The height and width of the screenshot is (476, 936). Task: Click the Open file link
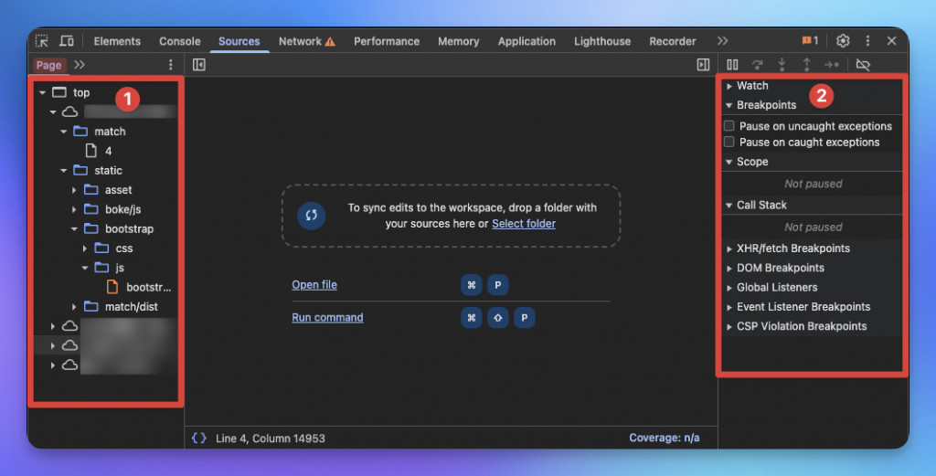click(x=314, y=284)
